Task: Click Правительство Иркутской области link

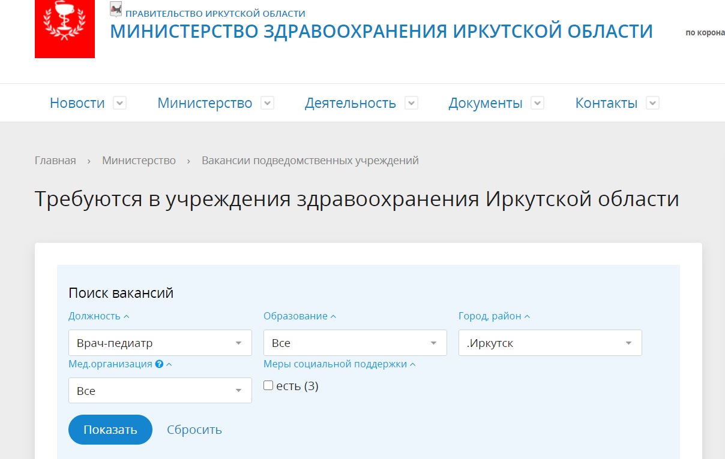Action: [215, 13]
